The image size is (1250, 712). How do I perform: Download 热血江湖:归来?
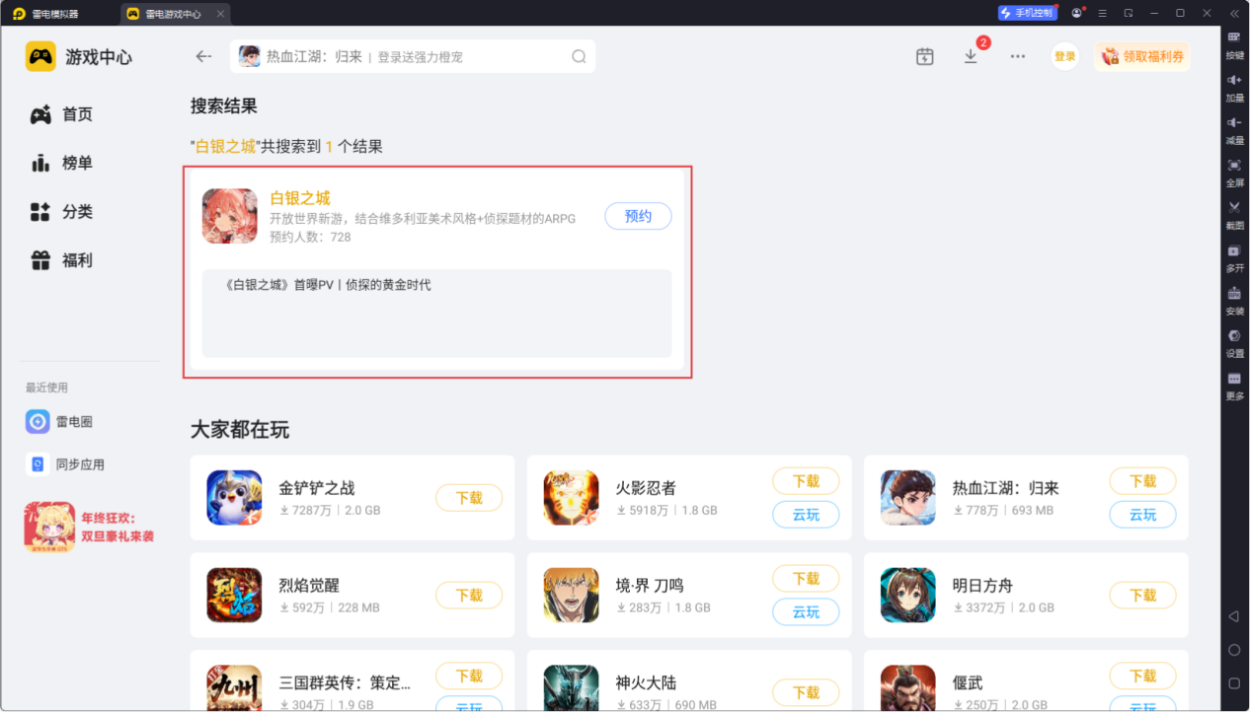point(1142,481)
